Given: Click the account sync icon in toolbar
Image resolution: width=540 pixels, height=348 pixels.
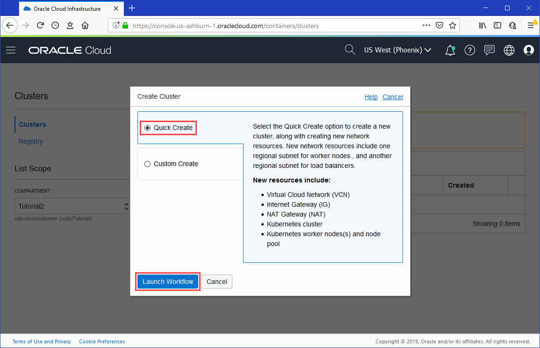Looking at the screenshot, I should [512, 26].
